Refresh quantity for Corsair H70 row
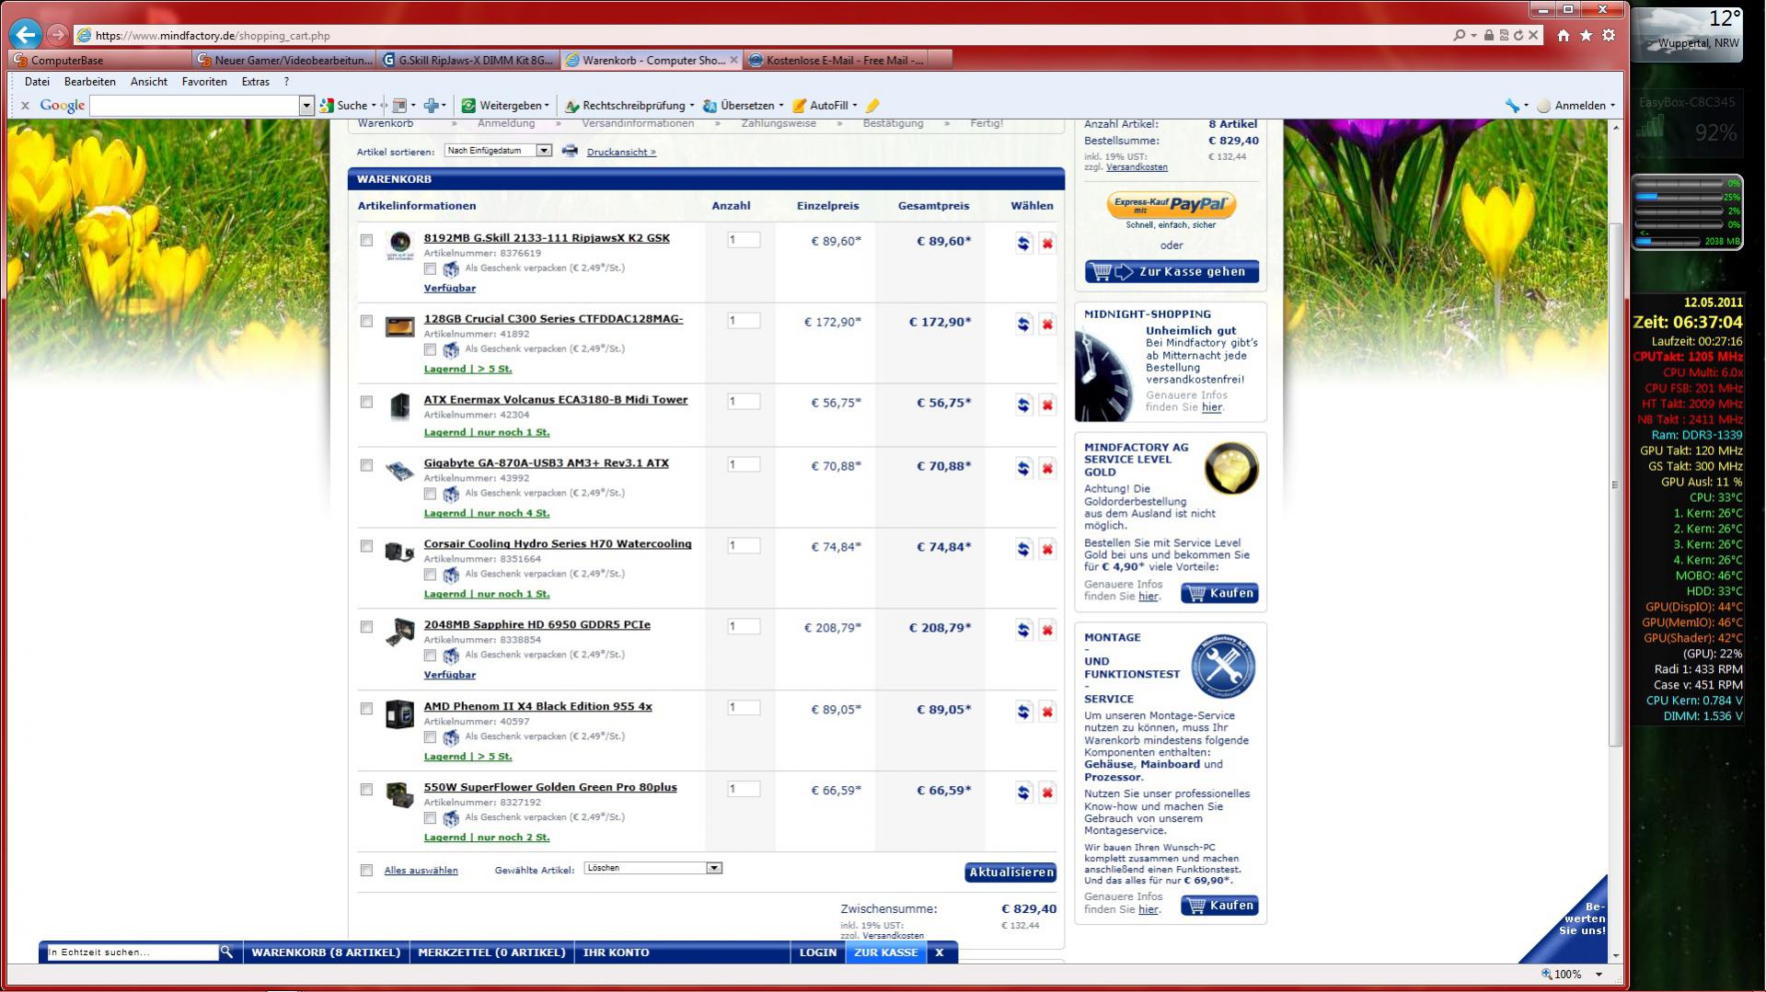This screenshot has width=1766, height=992. click(x=1023, y=549)
